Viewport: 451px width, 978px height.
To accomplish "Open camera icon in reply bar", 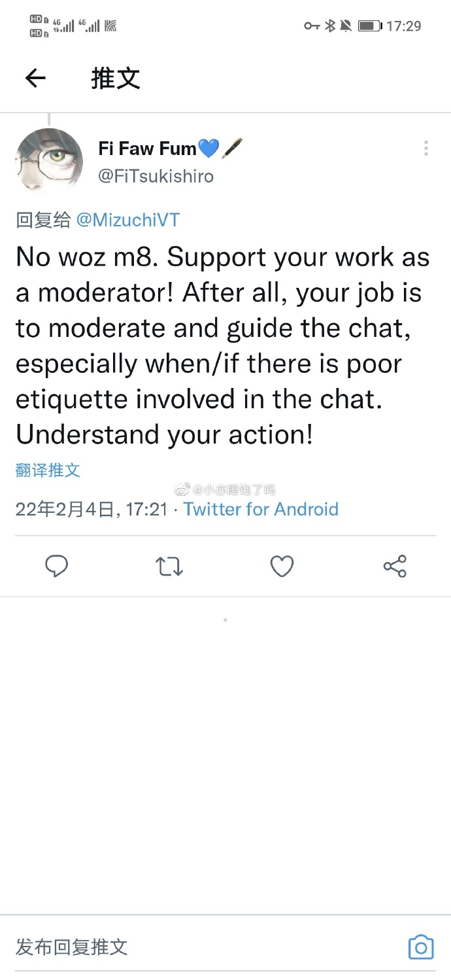I will [x=421, y=947].
